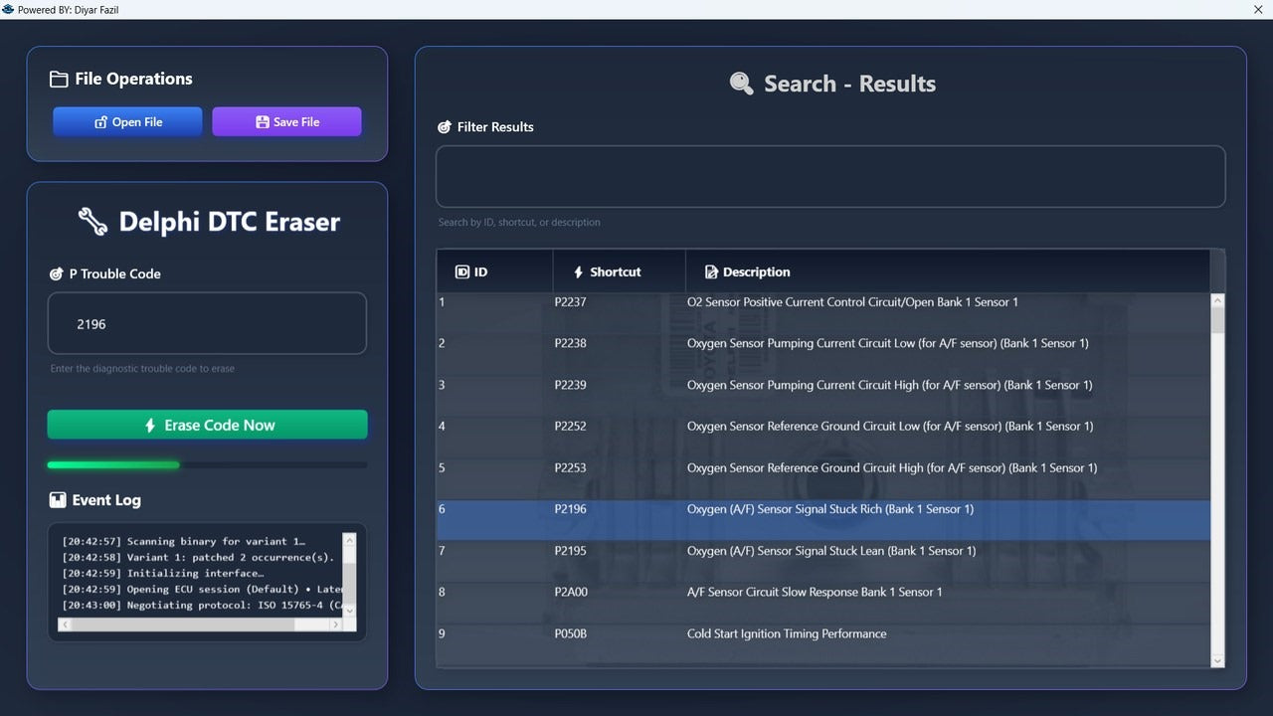Select the P2196 Signal Stuck Rich row

[823, 509]
